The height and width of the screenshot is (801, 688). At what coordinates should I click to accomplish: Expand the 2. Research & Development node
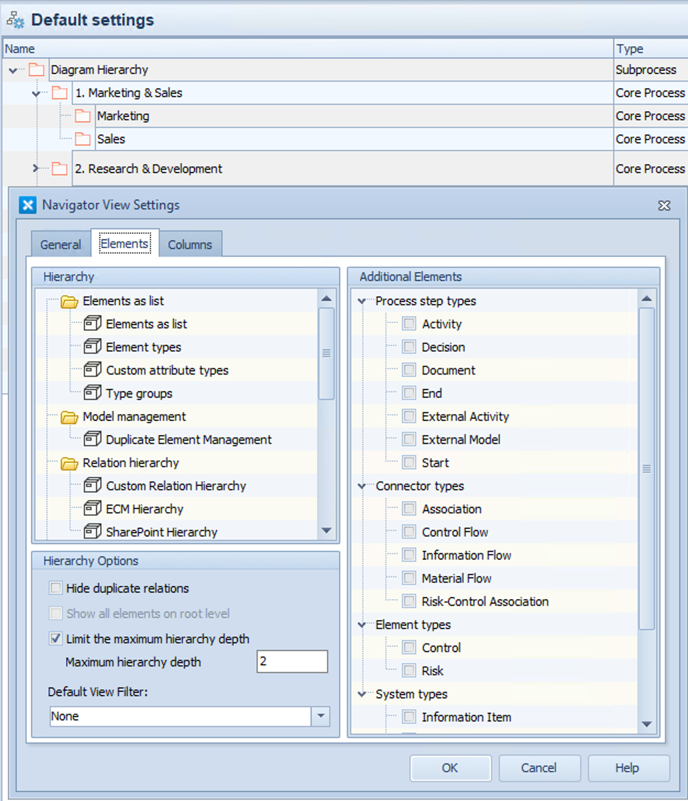pos(36,169)
